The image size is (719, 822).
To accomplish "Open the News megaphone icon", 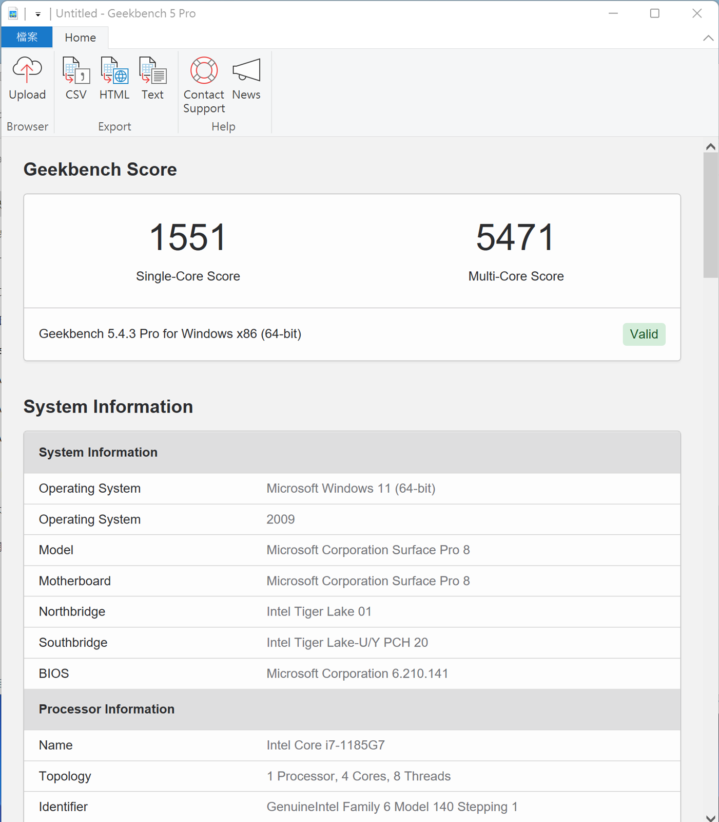I will (x=246, y=71).
